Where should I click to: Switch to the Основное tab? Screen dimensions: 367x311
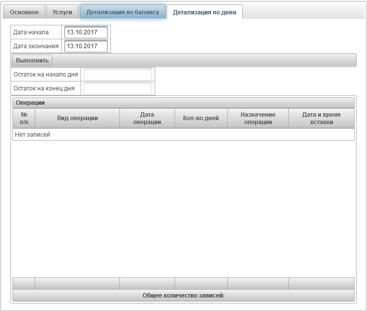point(24,12)
